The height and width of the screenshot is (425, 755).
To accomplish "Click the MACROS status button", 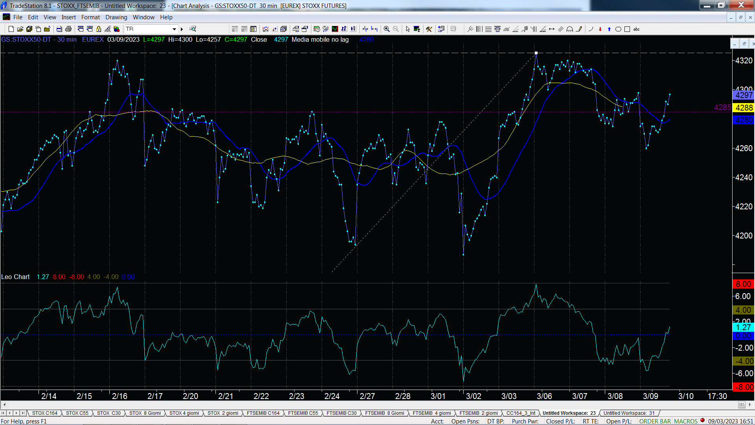I will [685, 421].
